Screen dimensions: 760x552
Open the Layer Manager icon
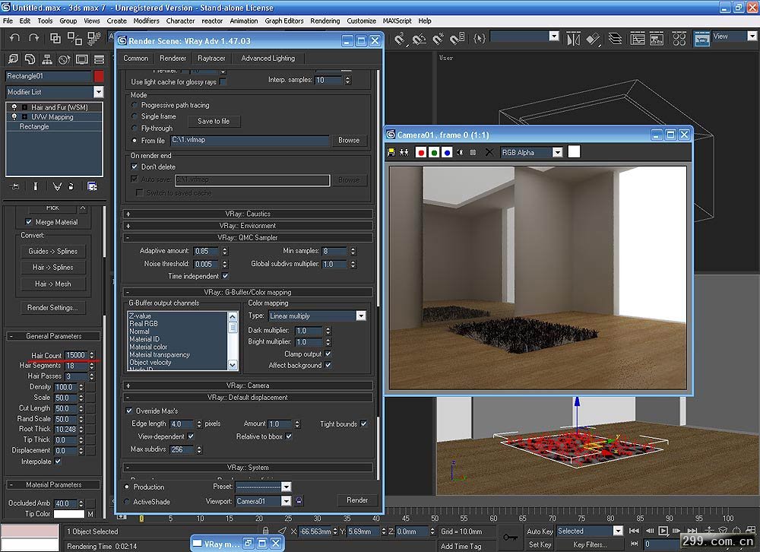coord(615,38)
